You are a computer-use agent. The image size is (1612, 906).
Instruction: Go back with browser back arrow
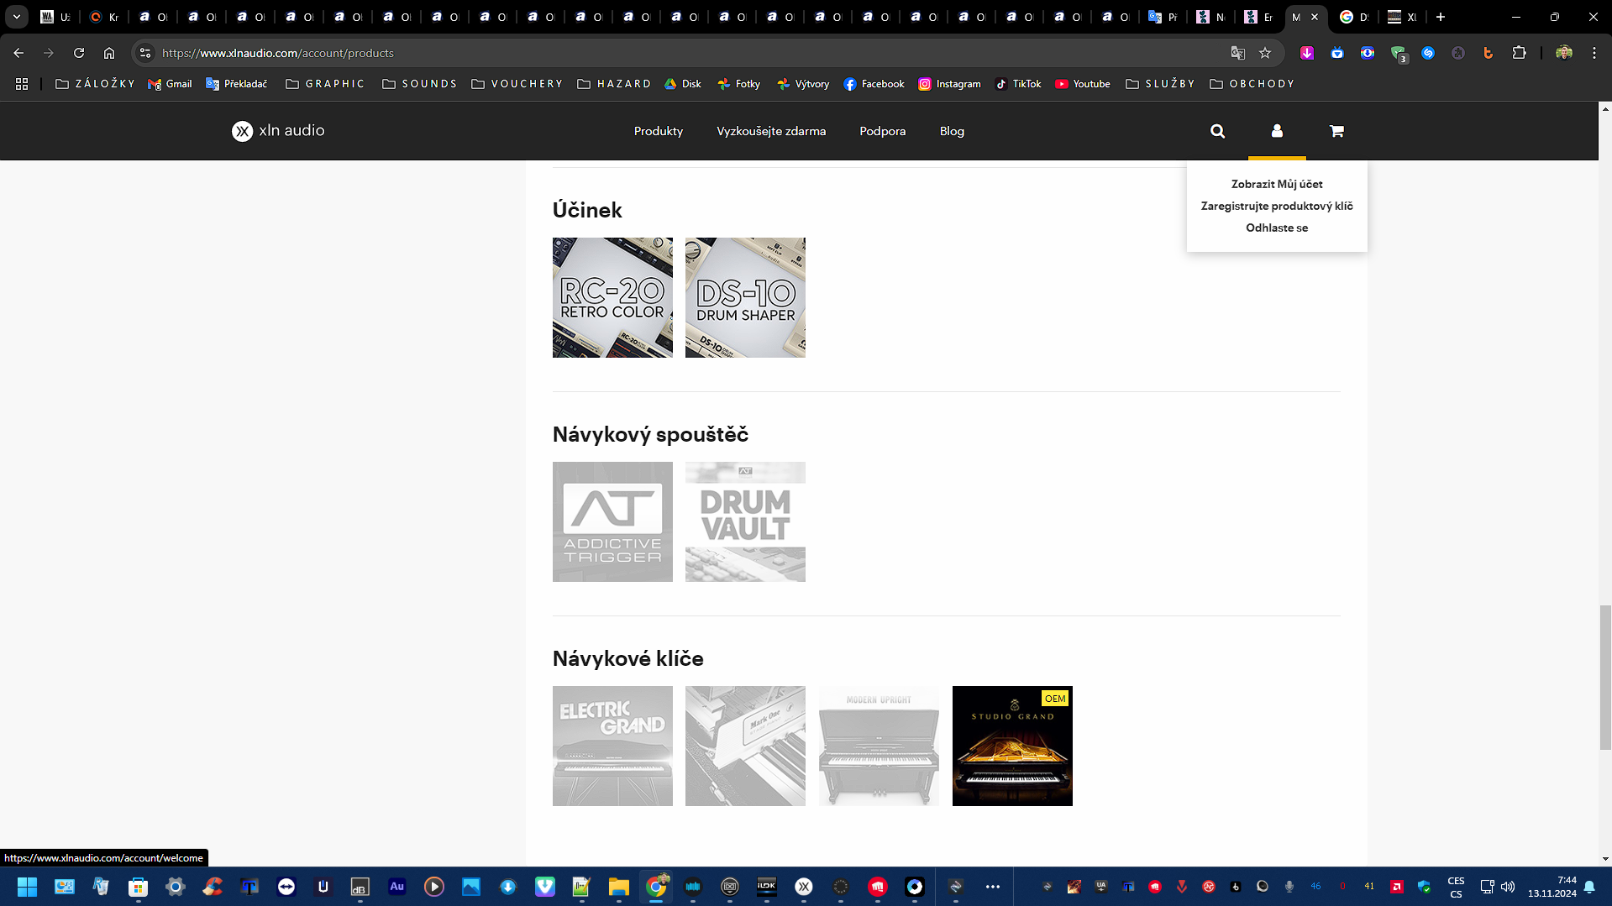[18, 53]
